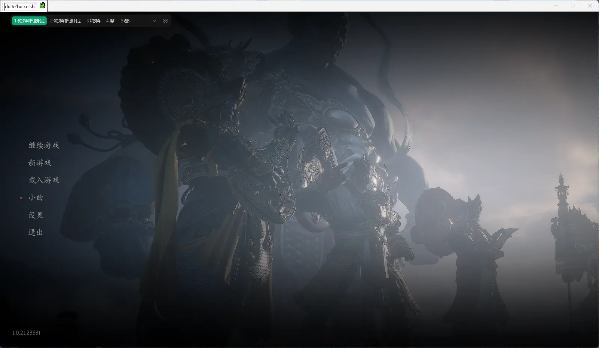599x348 pixels.
Task: Start a new game with 新游戏
Action: tap(40, 163)
